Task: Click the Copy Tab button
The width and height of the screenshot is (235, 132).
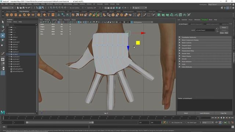Action: 223,113
